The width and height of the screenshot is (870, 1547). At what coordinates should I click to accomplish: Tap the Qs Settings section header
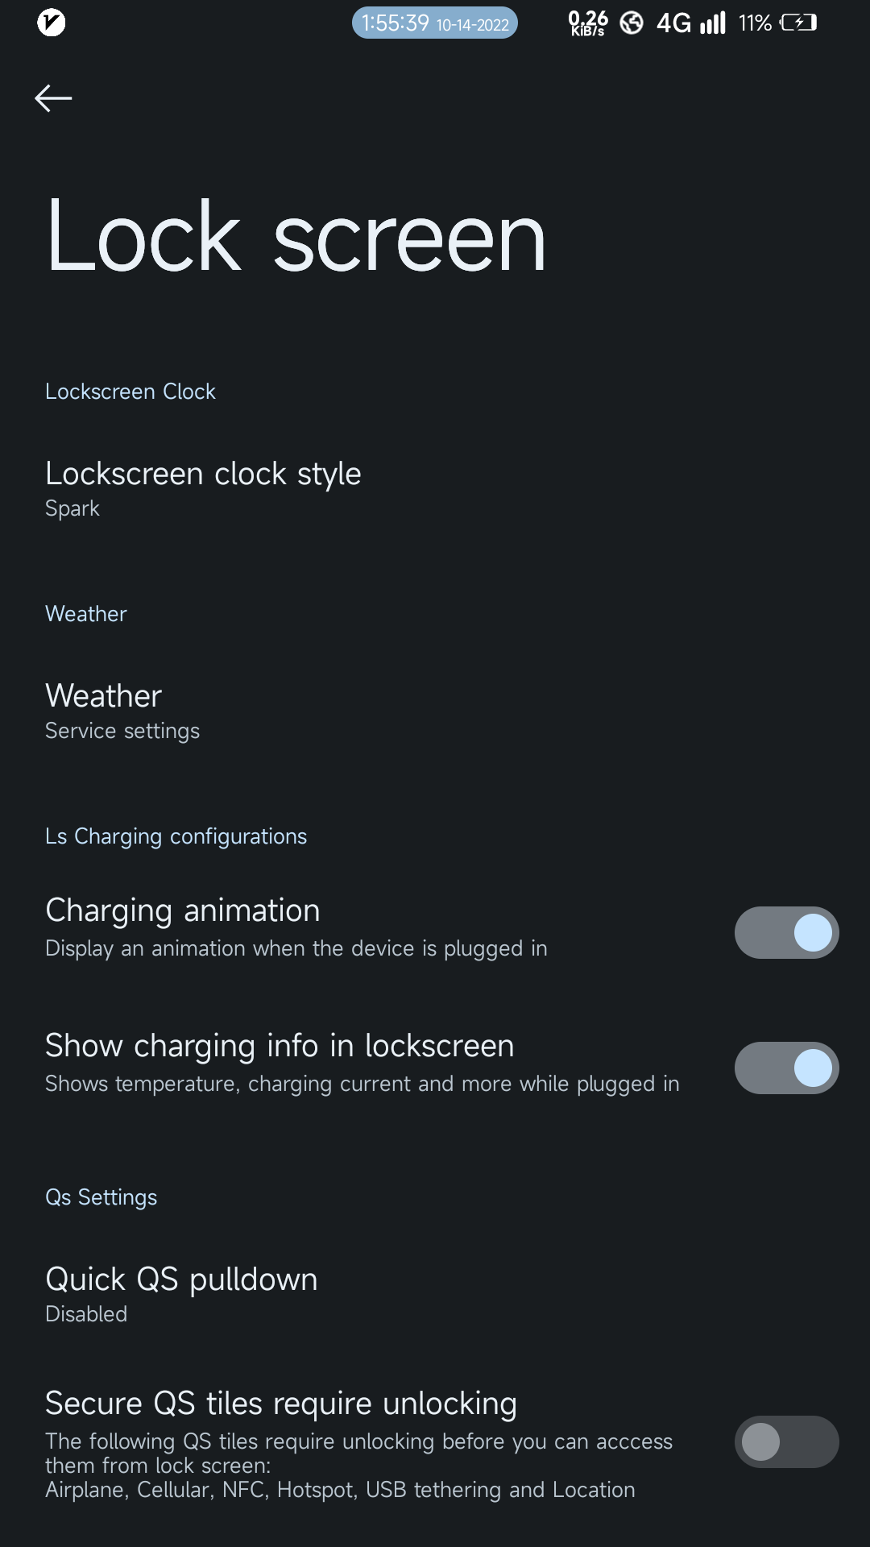point(101,1197)
